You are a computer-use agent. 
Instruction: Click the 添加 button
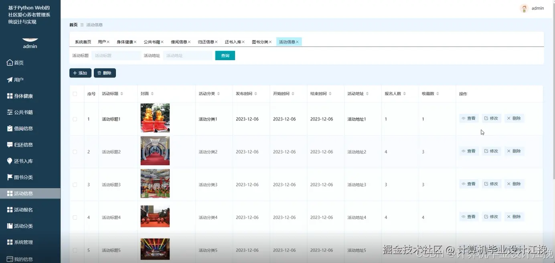coord(80,73)
